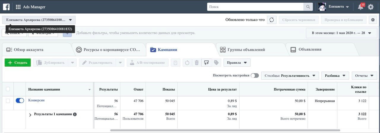Click the Охват column header

click(133, 89)
